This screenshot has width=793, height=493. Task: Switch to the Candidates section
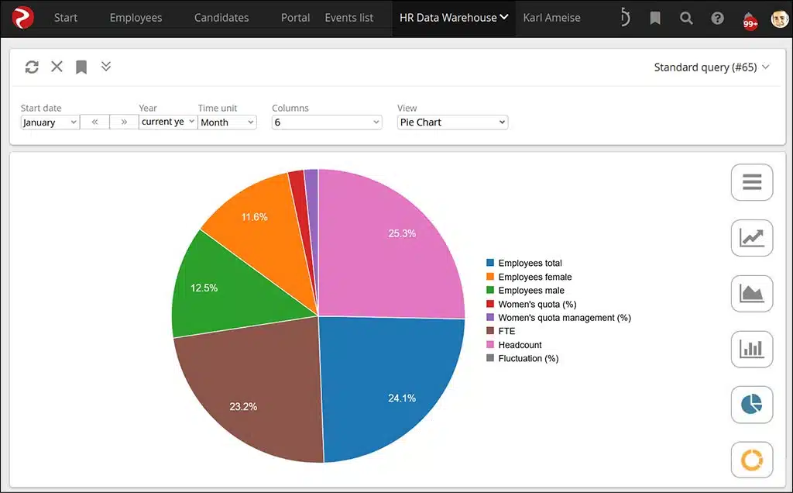221,17
